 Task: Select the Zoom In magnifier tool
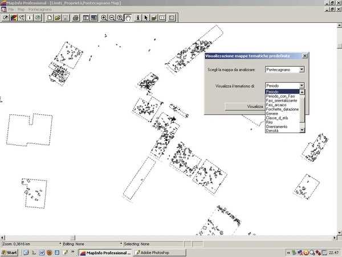(x=104, y=18)
